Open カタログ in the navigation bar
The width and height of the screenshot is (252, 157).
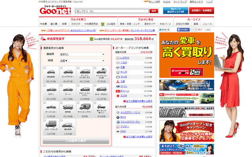[76, 24]
